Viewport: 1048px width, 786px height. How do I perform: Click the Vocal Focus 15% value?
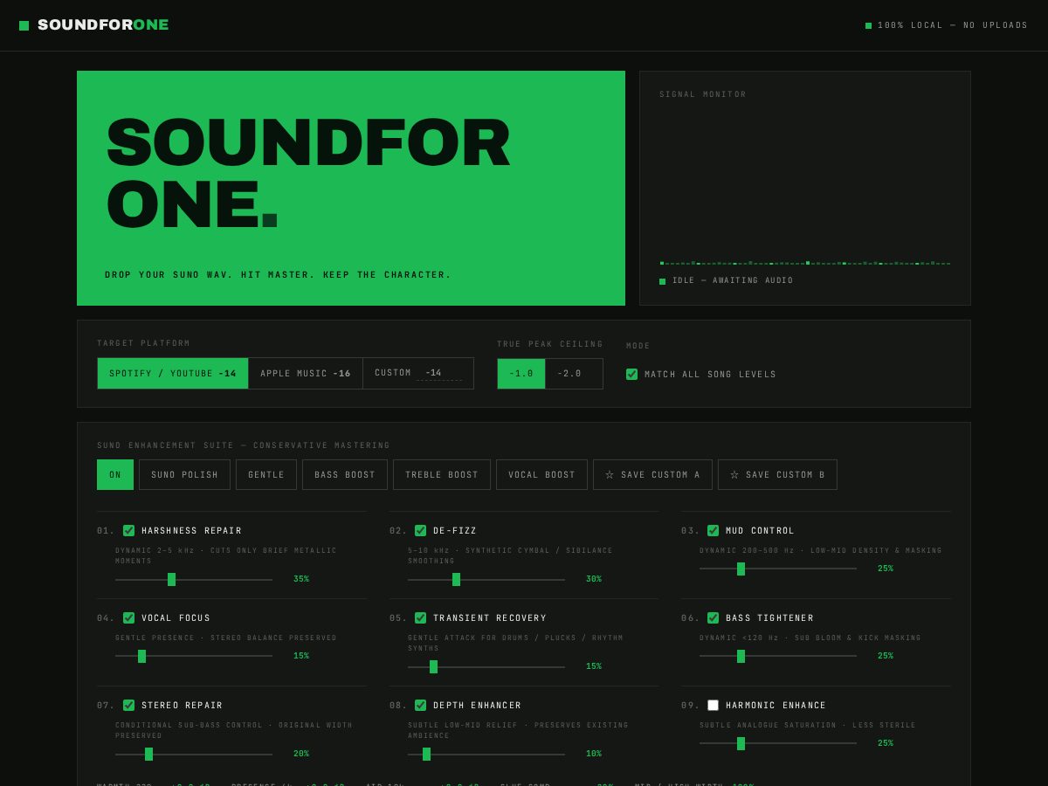coord(301,656)
